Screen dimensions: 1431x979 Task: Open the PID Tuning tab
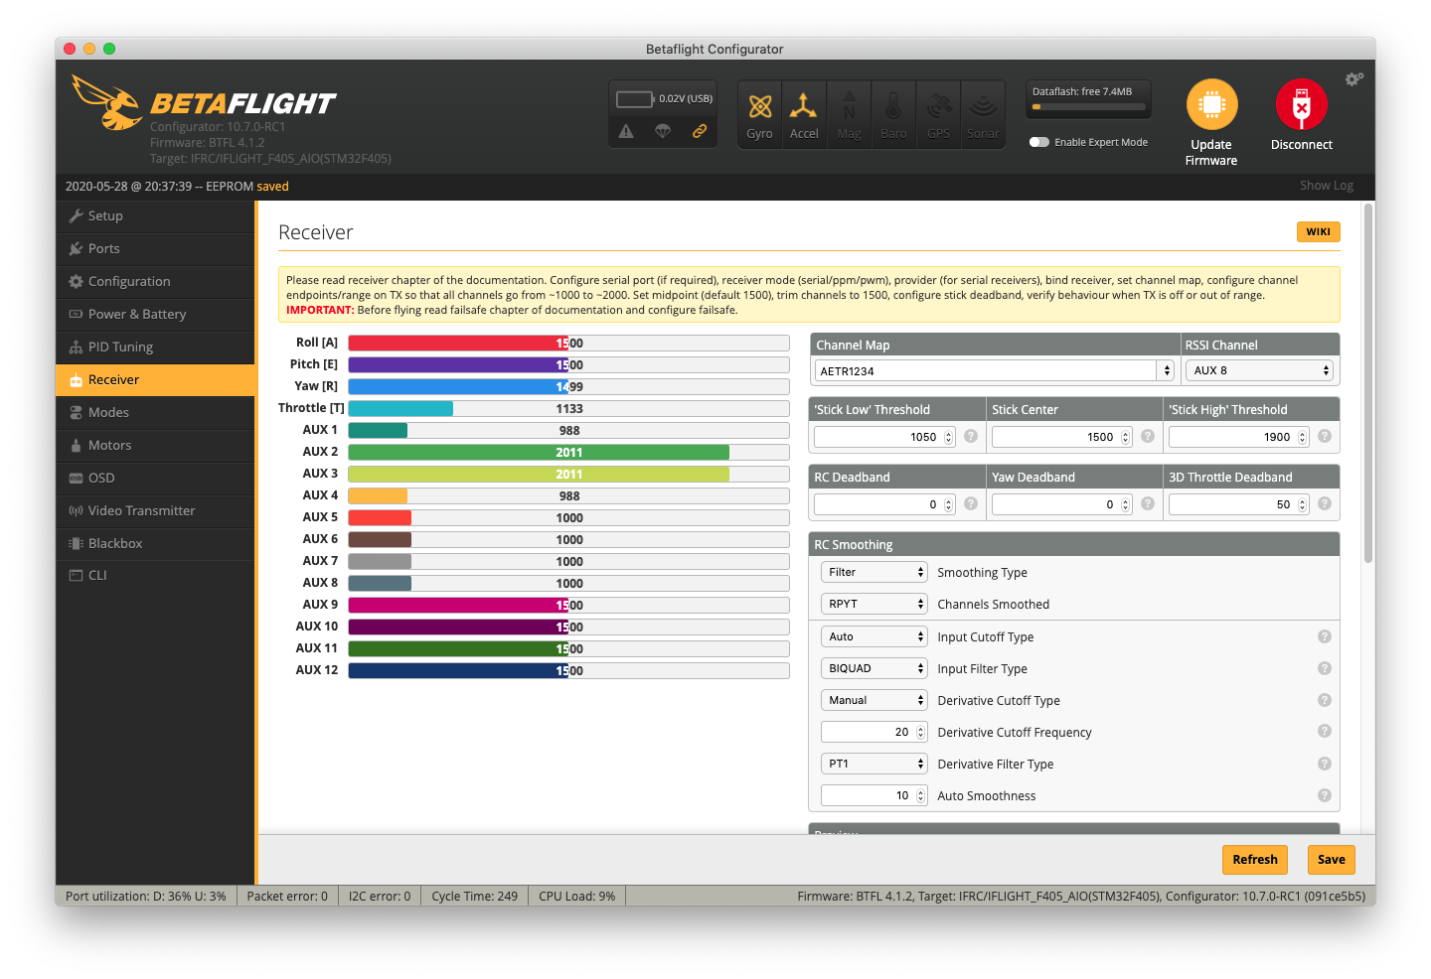156,347
